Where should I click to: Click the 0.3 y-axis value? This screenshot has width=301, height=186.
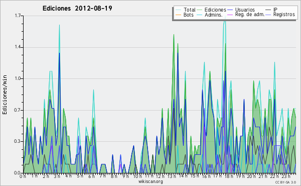coord(18,141)
